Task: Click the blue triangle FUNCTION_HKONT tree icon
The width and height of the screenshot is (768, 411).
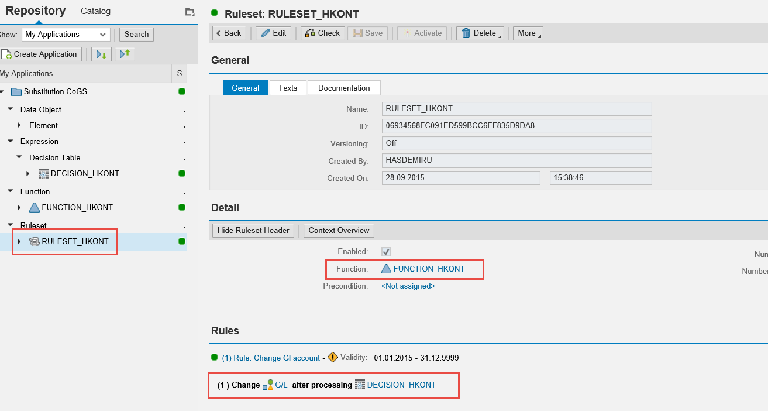Action: (x=35, y=207)
